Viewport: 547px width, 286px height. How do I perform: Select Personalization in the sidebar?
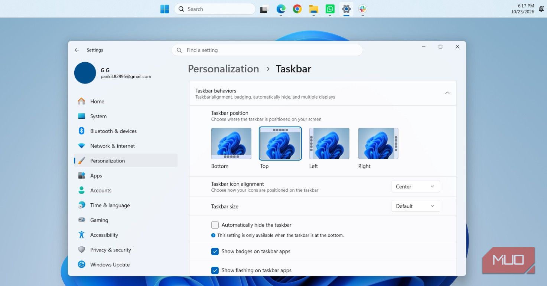[x=126, y=161]
